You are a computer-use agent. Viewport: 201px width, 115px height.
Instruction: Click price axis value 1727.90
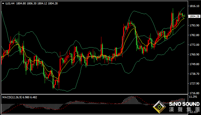(x=194, y=84)
